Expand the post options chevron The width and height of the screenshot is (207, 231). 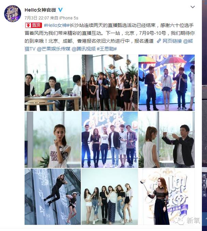point(193,7)
